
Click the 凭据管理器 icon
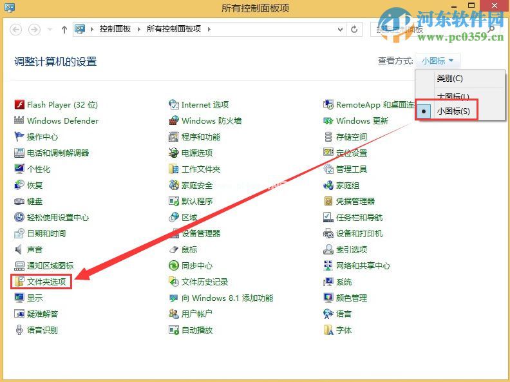328,202
